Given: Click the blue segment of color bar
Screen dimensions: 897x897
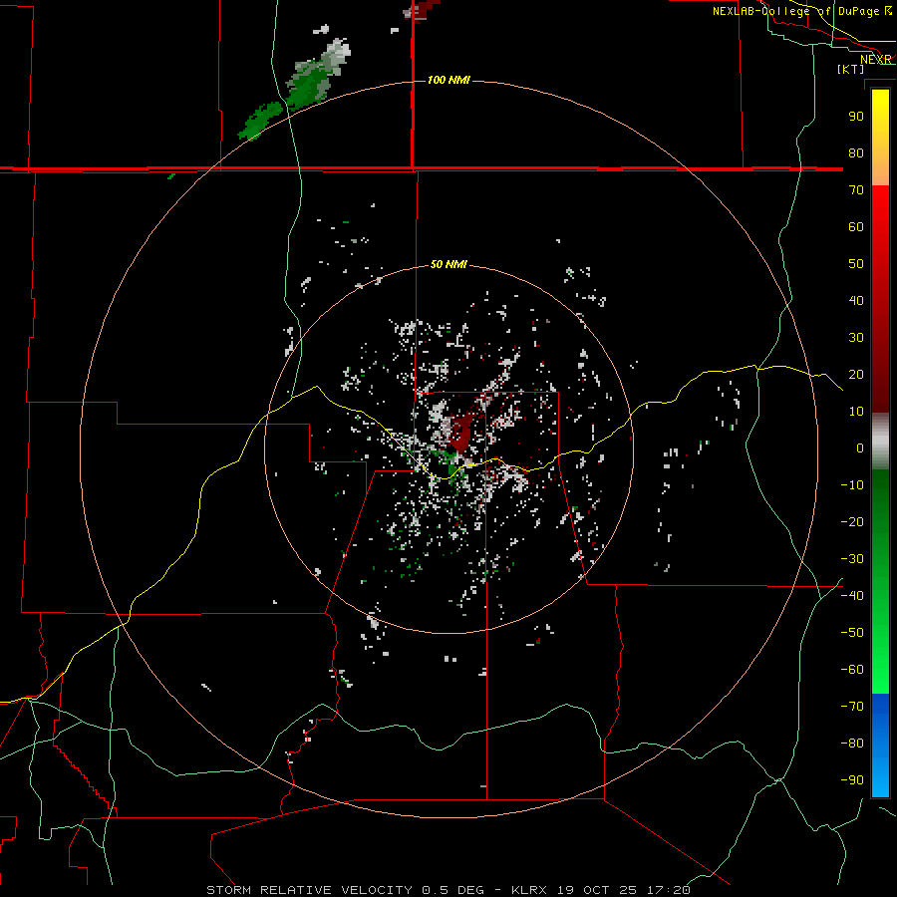Looking at the screenshot, I should [880, 746].
